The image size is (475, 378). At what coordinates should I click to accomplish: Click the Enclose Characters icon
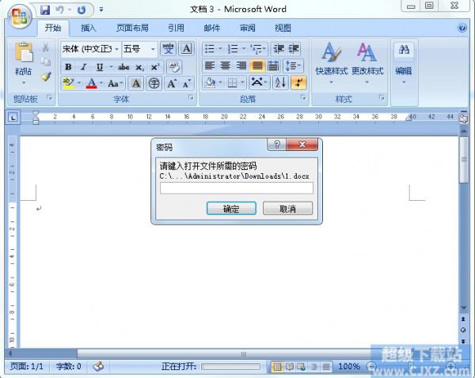[x=154, y=83]
